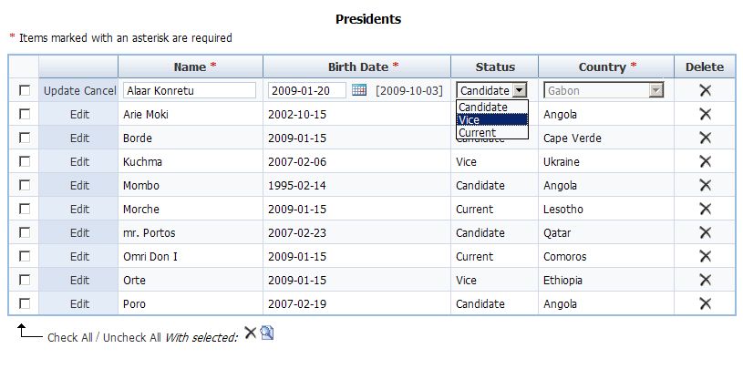Tick the checkbox for Orte
This screenshot has height=369, width=743.
pyautogui.click(x=25, y=280)
